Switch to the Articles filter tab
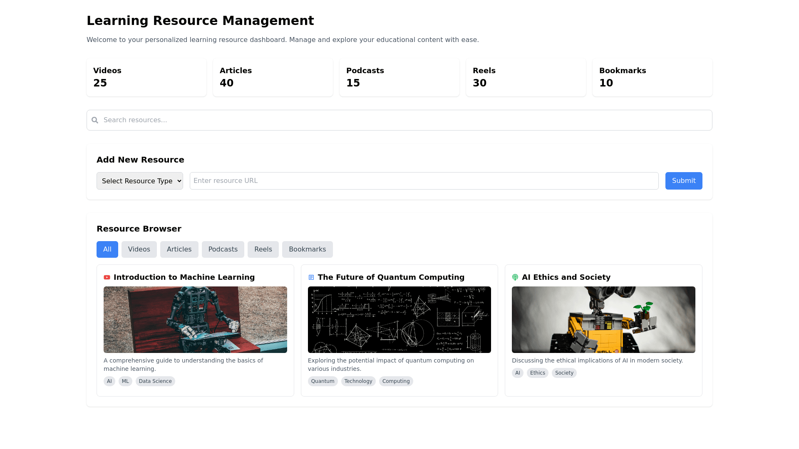799x449 pixels. pyautogui.click(x=179, y=249)
